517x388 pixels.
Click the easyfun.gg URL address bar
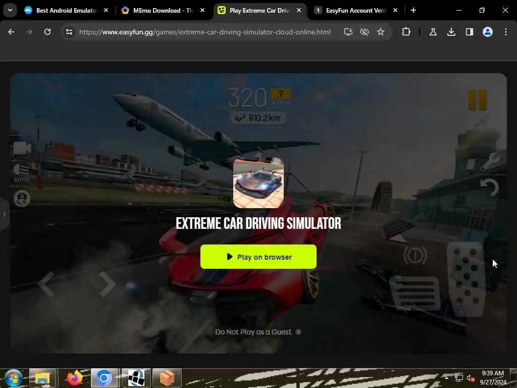tap(205, 32)
